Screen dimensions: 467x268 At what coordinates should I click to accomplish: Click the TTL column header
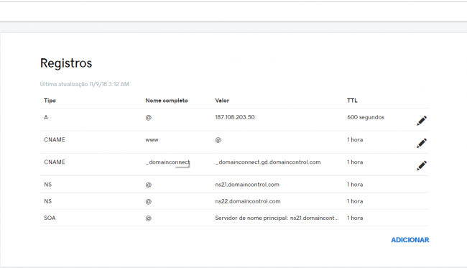352,101
